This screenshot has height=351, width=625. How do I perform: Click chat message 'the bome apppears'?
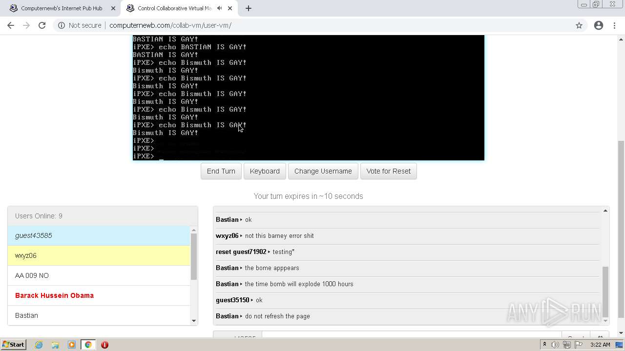click(272, 268)
